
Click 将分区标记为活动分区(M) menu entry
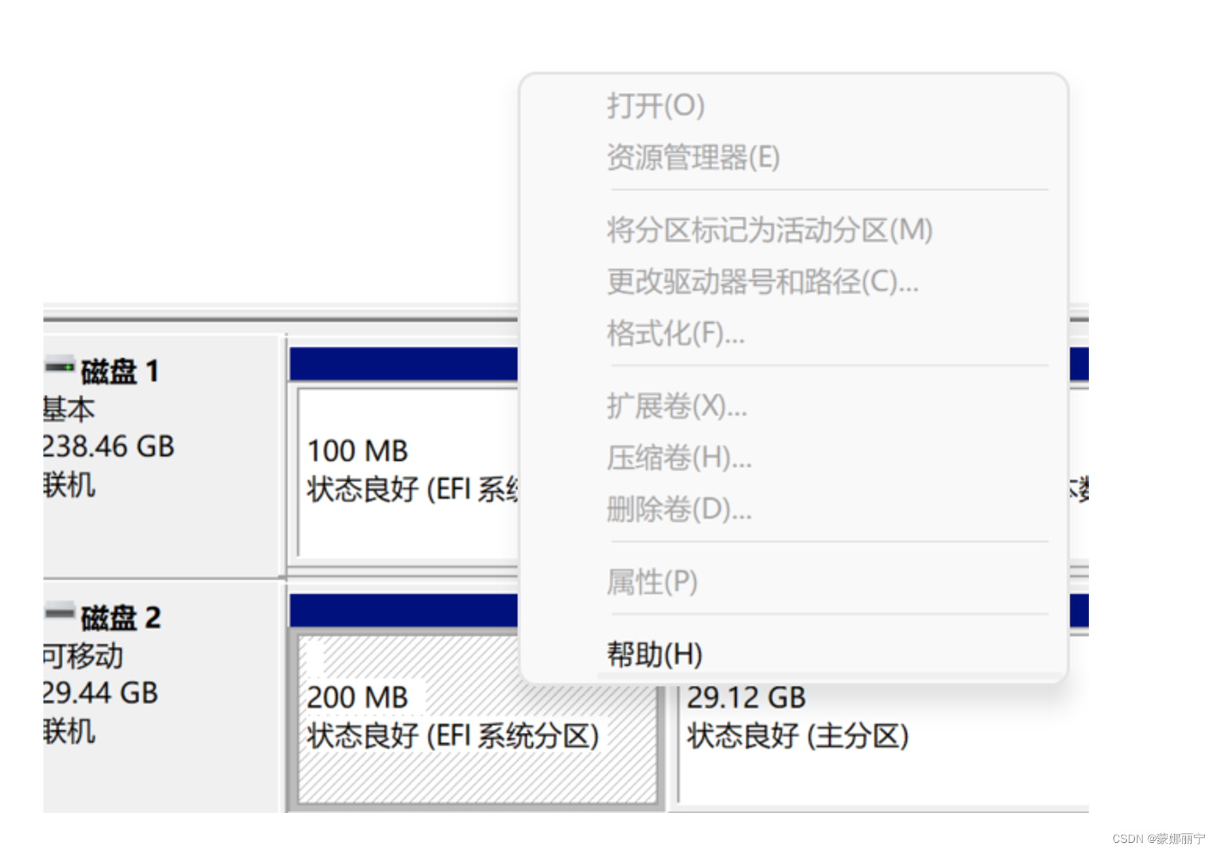point(769,230)
